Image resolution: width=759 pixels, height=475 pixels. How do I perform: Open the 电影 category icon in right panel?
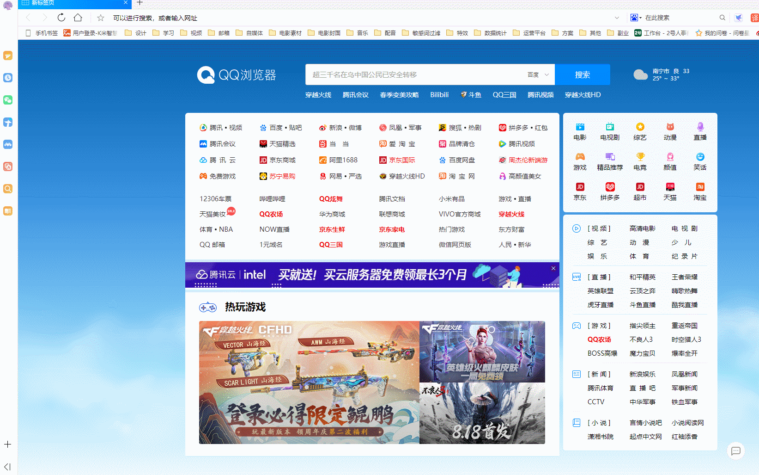580,132
